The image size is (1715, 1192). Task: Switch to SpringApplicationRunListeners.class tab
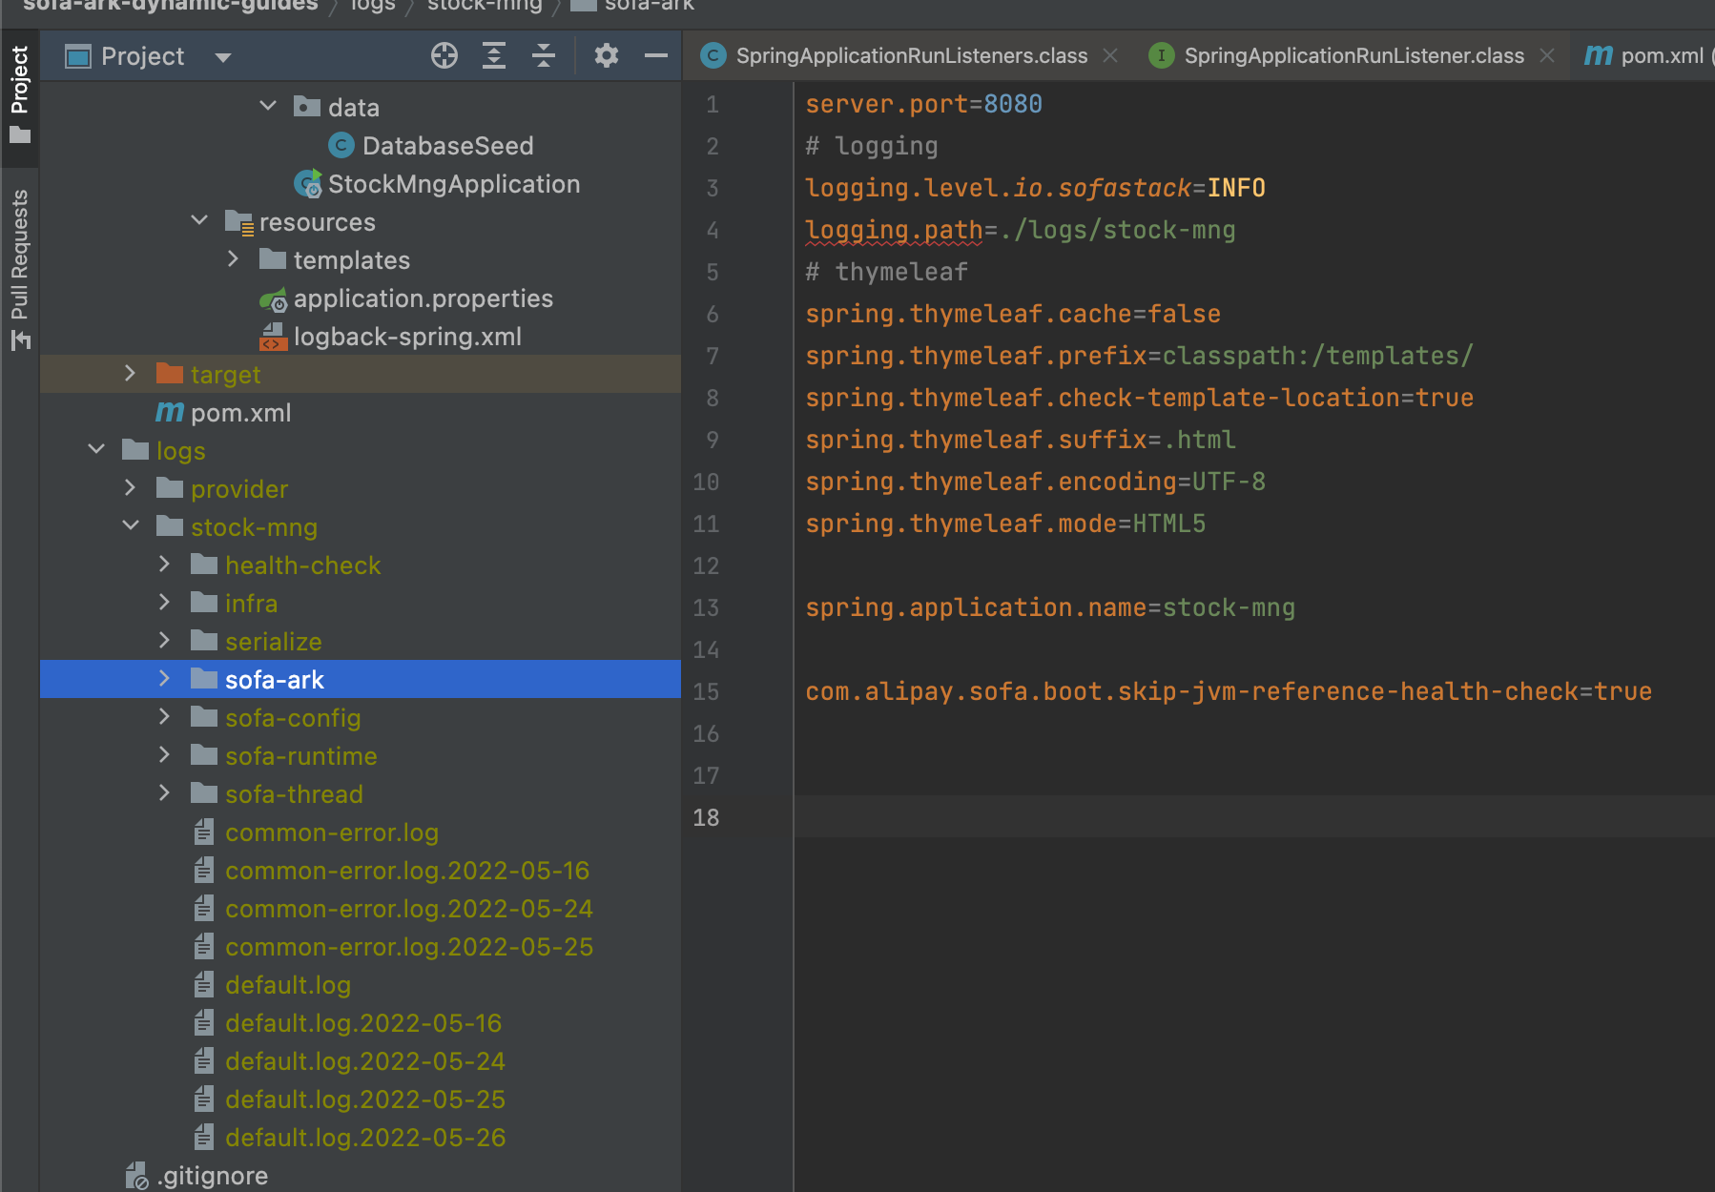[x=911, y=56]
